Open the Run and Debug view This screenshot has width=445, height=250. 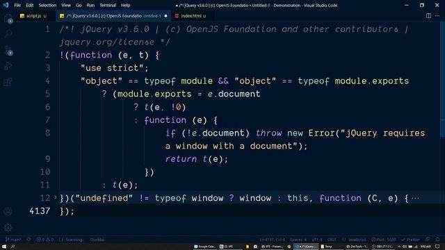click(8, 66)
